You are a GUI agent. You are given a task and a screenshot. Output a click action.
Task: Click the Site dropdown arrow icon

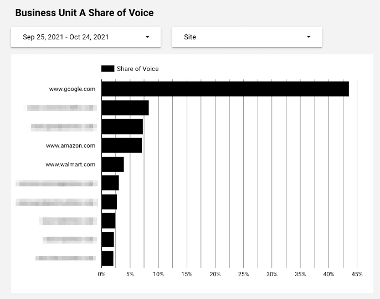click(309, 37)
